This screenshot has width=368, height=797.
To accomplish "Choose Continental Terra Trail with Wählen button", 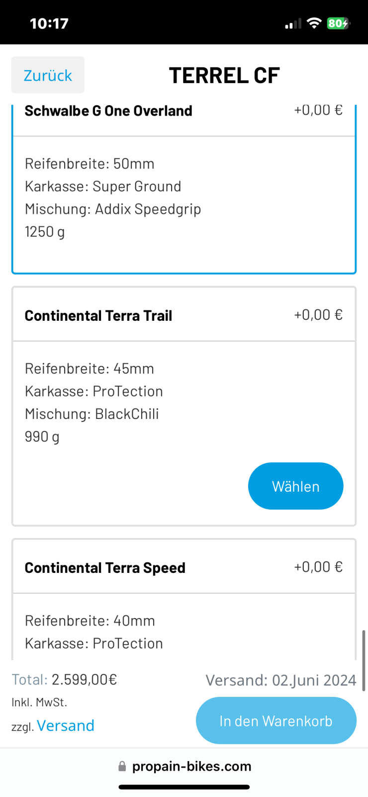I will (x=295, y=486).
